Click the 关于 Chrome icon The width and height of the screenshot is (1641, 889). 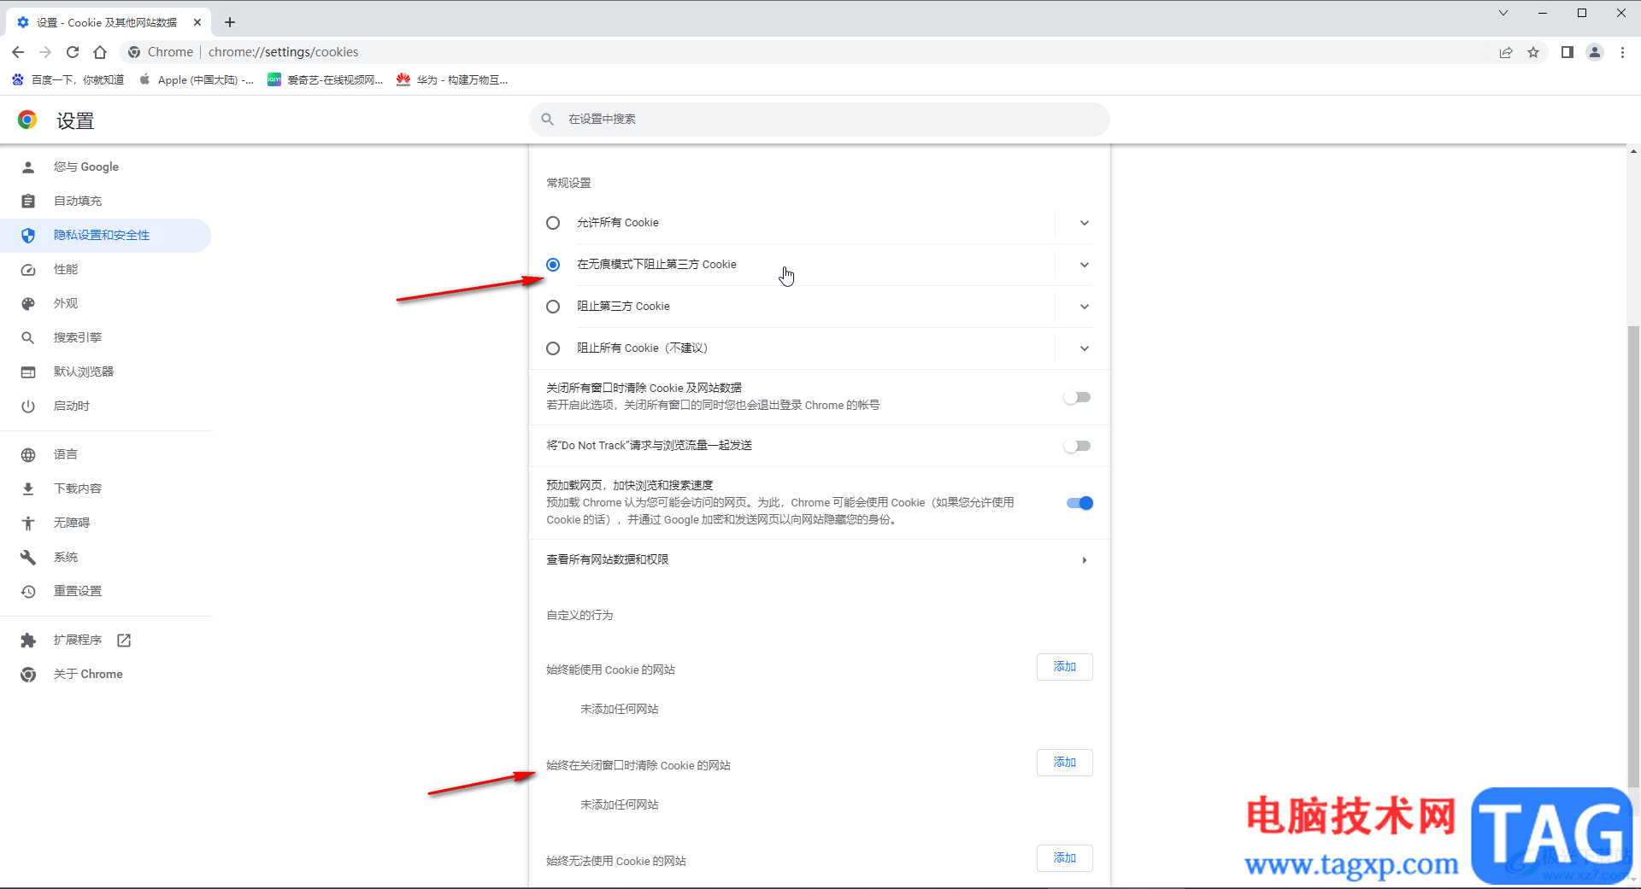28,674
